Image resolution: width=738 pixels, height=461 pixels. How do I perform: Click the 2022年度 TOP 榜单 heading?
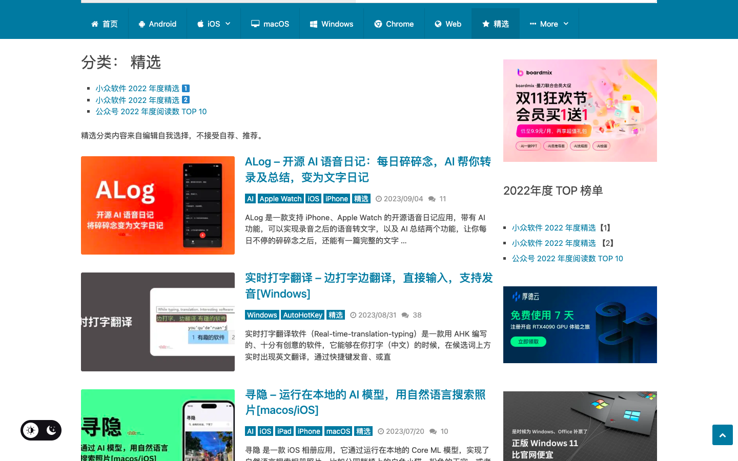[553, 191]
